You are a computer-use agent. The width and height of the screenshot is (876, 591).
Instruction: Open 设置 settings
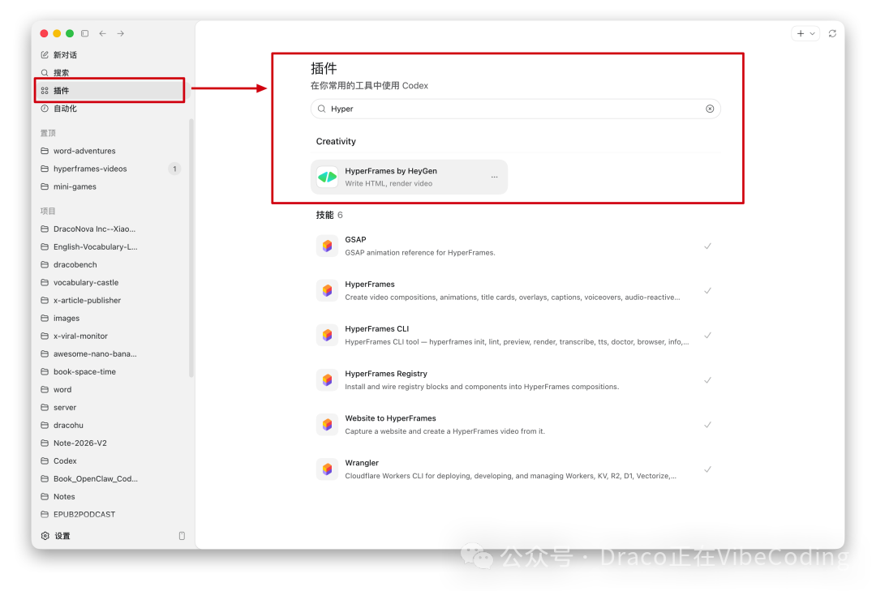pyautogui.click(x=56, y=536)
